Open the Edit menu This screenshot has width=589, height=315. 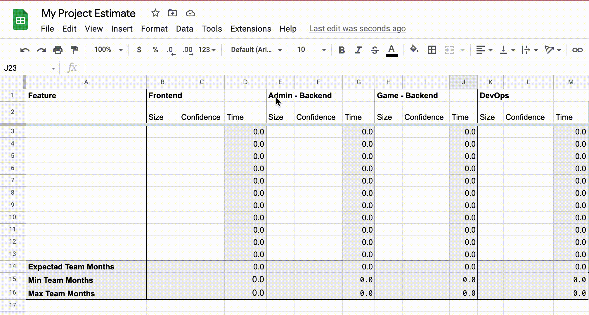pos(69,29)
